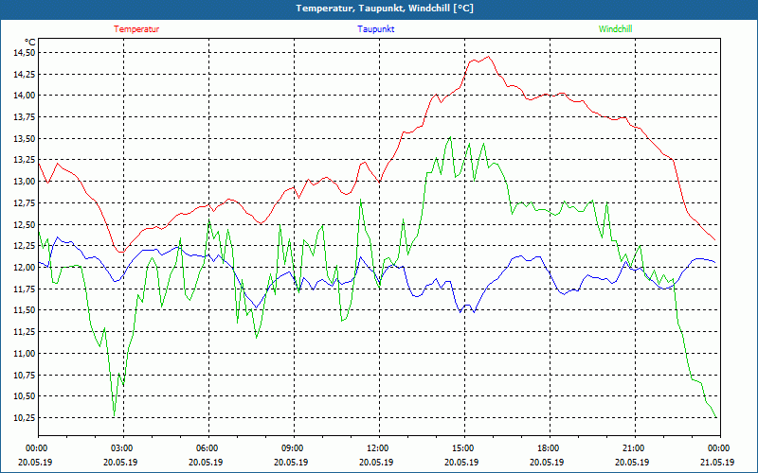The height and width of the screenshot is (473, 758).
Task: Click the 14,25 y-axis value
Action: click(x=25, y=75)
